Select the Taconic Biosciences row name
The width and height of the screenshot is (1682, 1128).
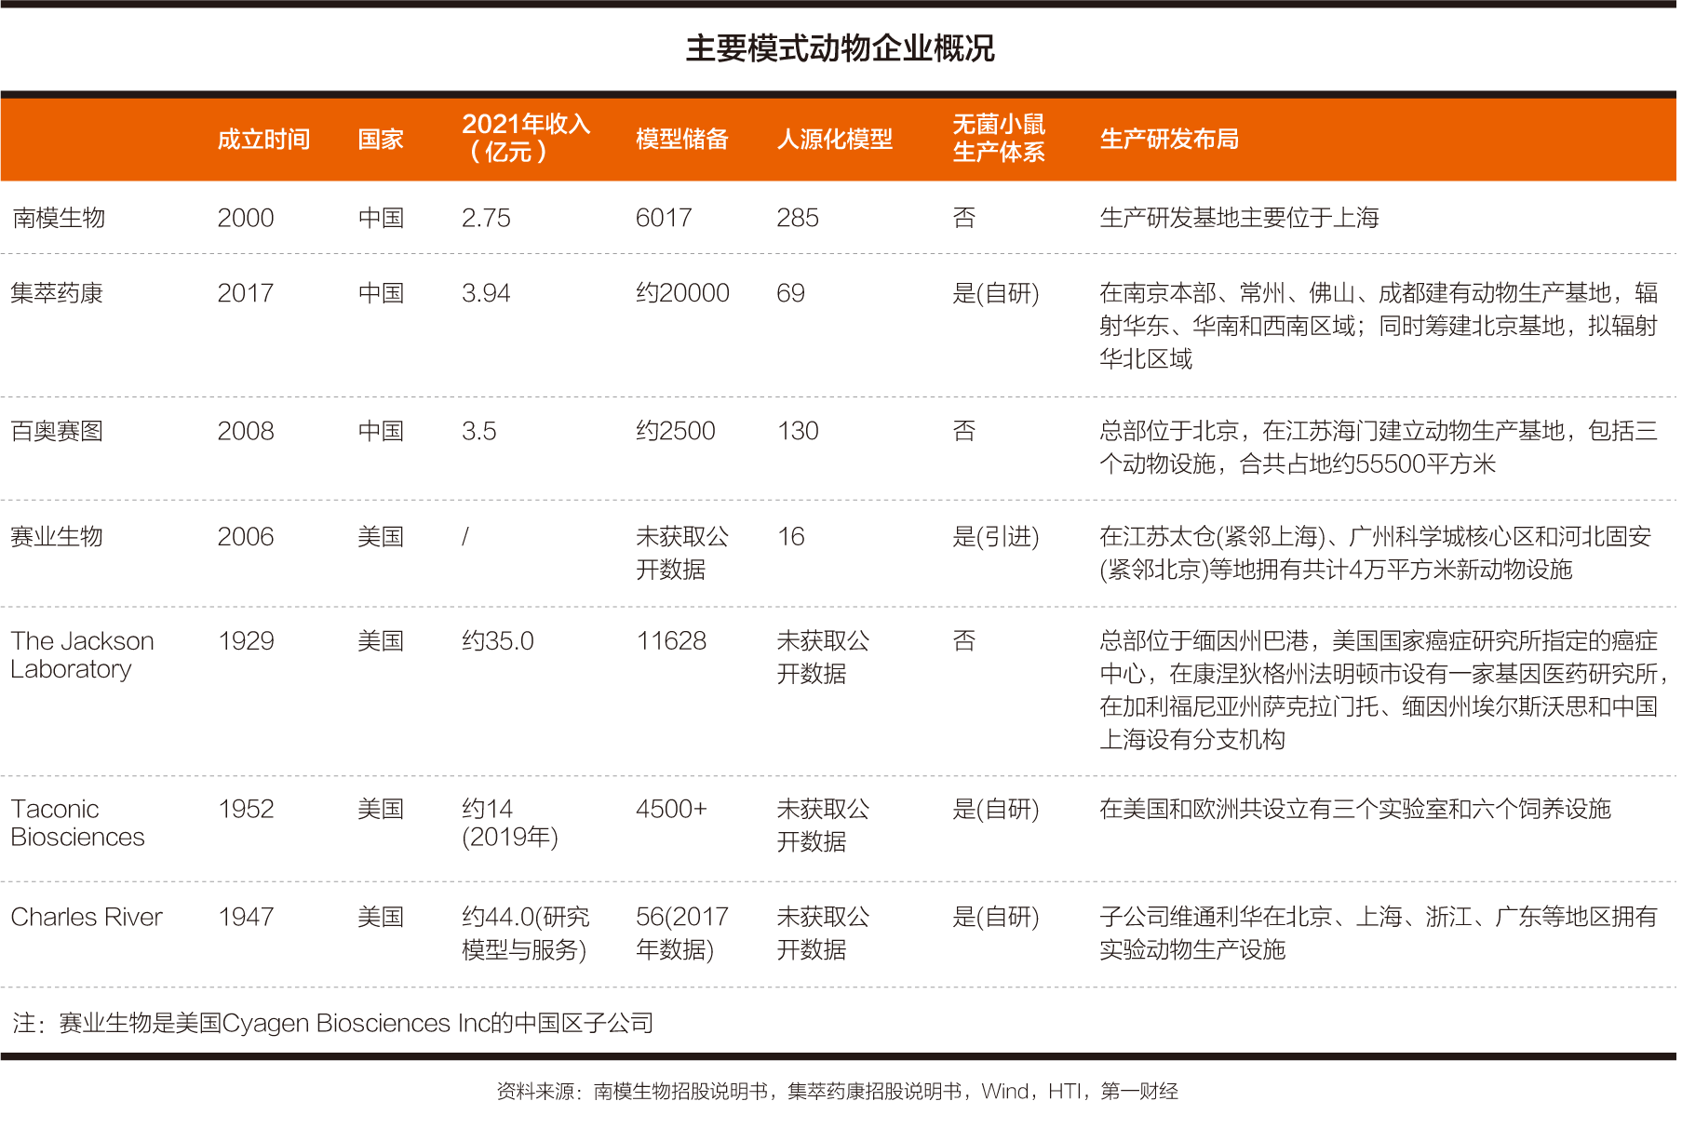click(x=77, y=823)
